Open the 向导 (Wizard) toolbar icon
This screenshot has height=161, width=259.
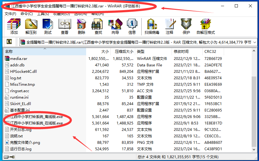pos(115,24)
